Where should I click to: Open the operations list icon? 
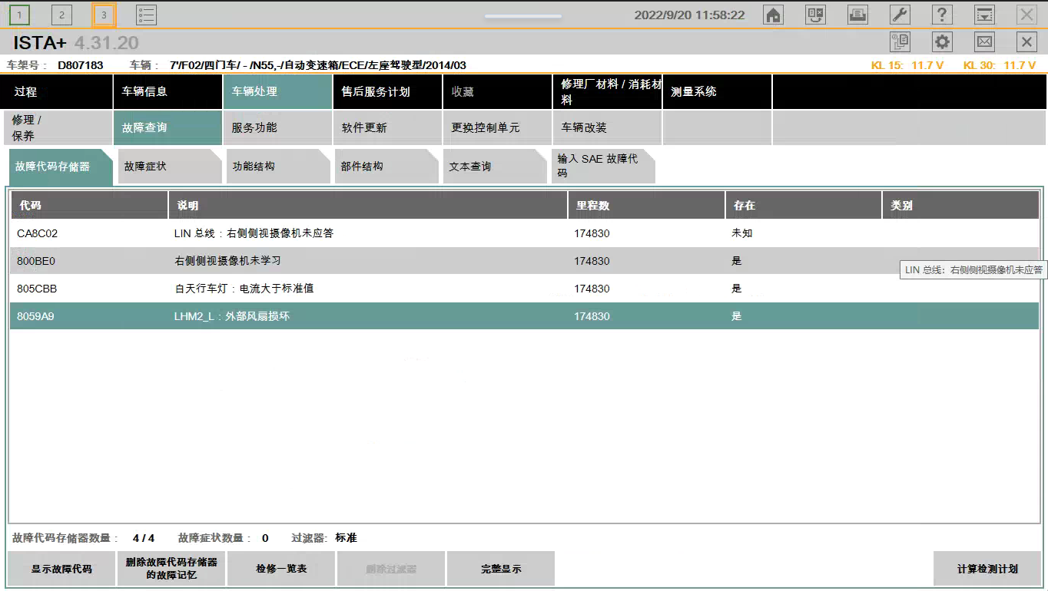click(x=146, y=15)
